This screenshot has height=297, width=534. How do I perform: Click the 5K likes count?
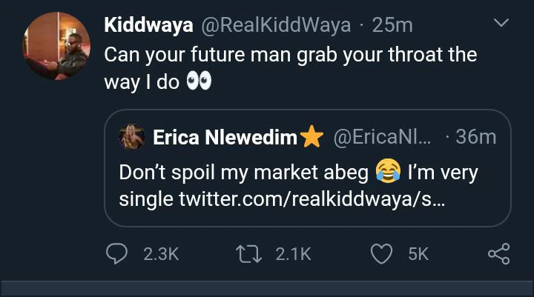418,255
